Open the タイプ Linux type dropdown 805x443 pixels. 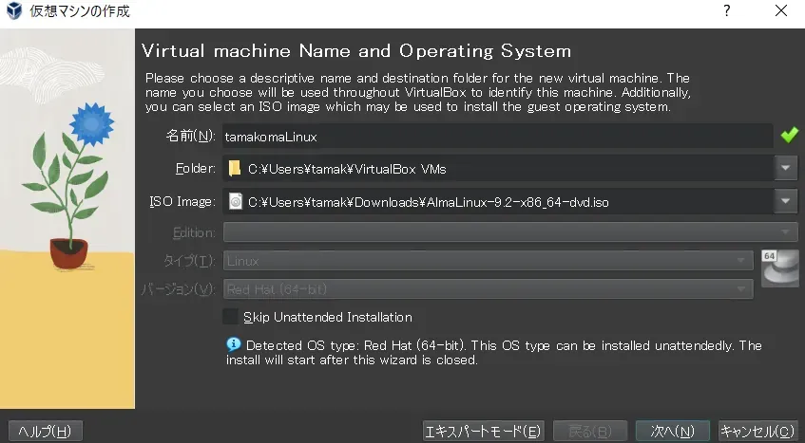click(x=741, y=261)
